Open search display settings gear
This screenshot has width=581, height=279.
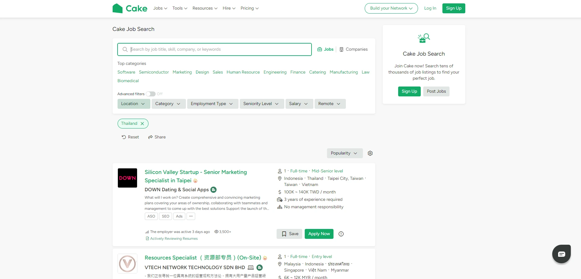(x=370, y=153)
